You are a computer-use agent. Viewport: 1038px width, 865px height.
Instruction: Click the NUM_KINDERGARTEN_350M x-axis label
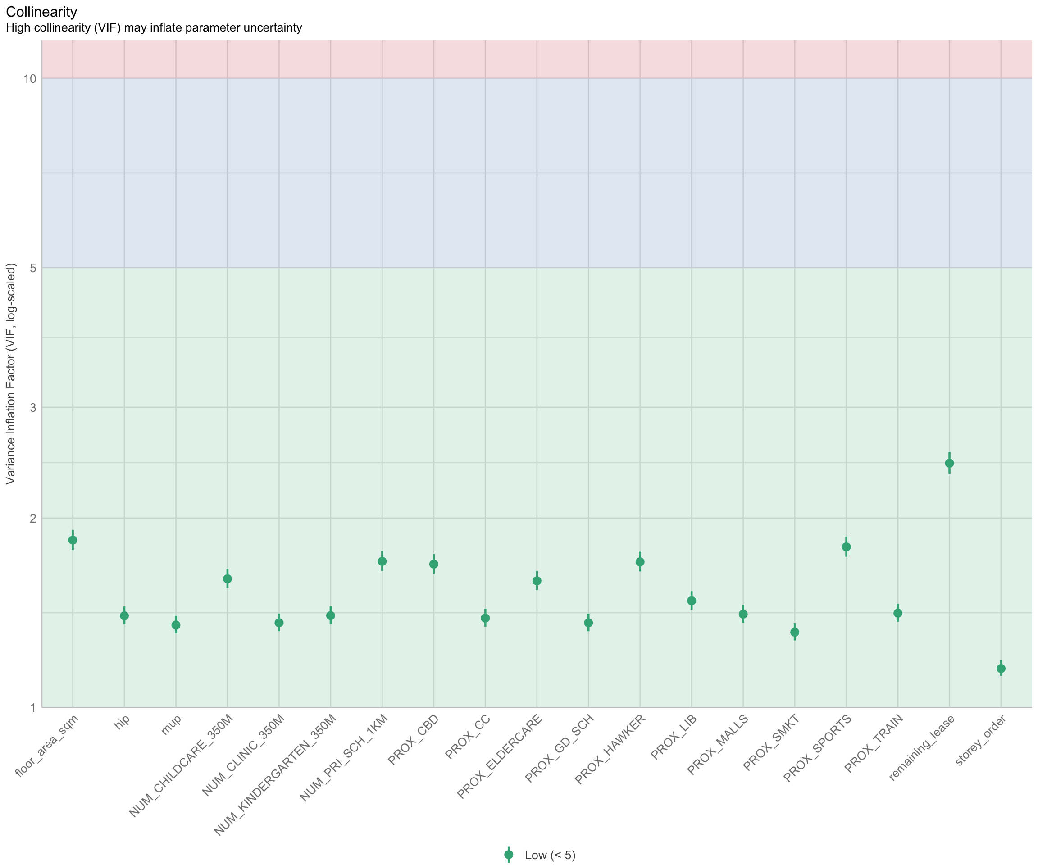pos(276,774)
